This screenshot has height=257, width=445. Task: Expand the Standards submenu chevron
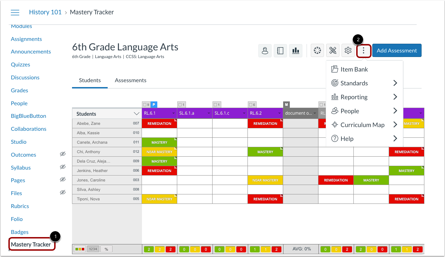(x=395, y=83)
